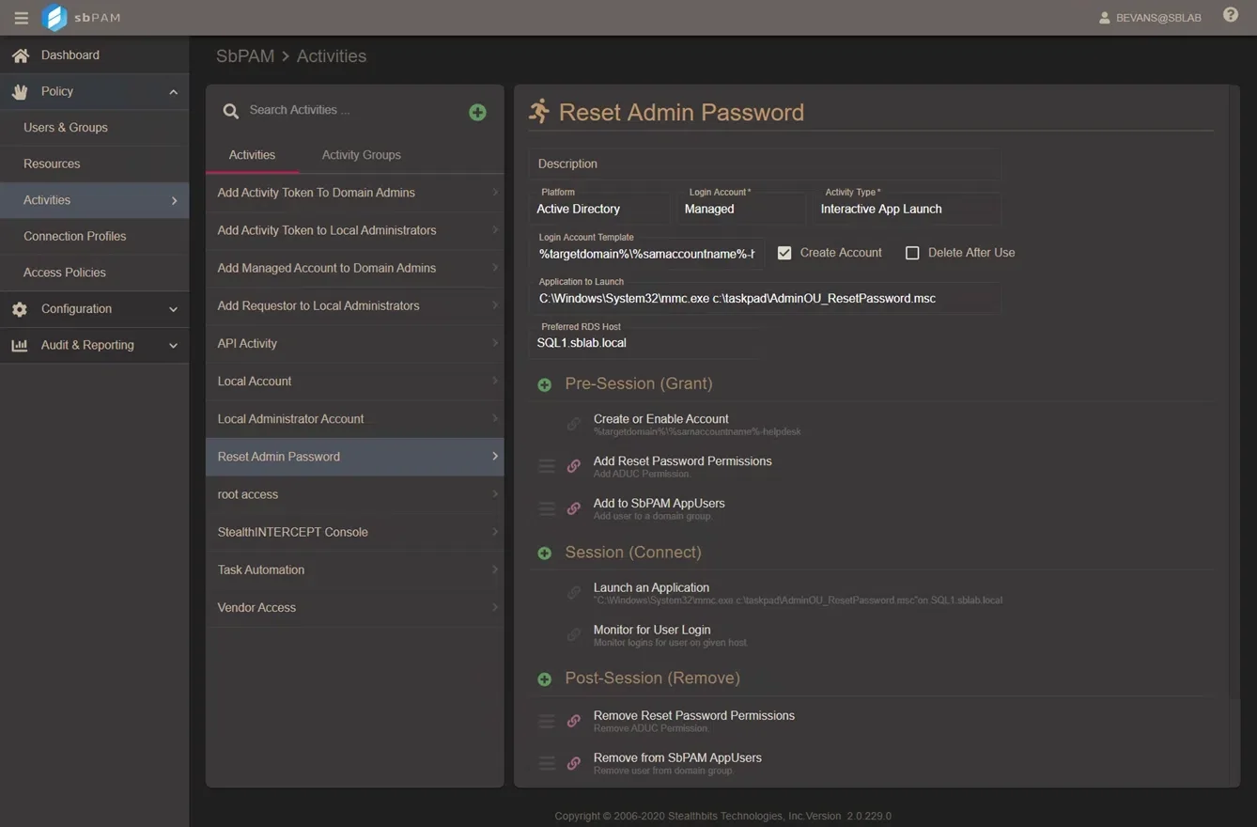Click the green add activity plus icon
The height and width of the screenshot is (827, 1257).
pyautogui.click(x=477, y=113)
